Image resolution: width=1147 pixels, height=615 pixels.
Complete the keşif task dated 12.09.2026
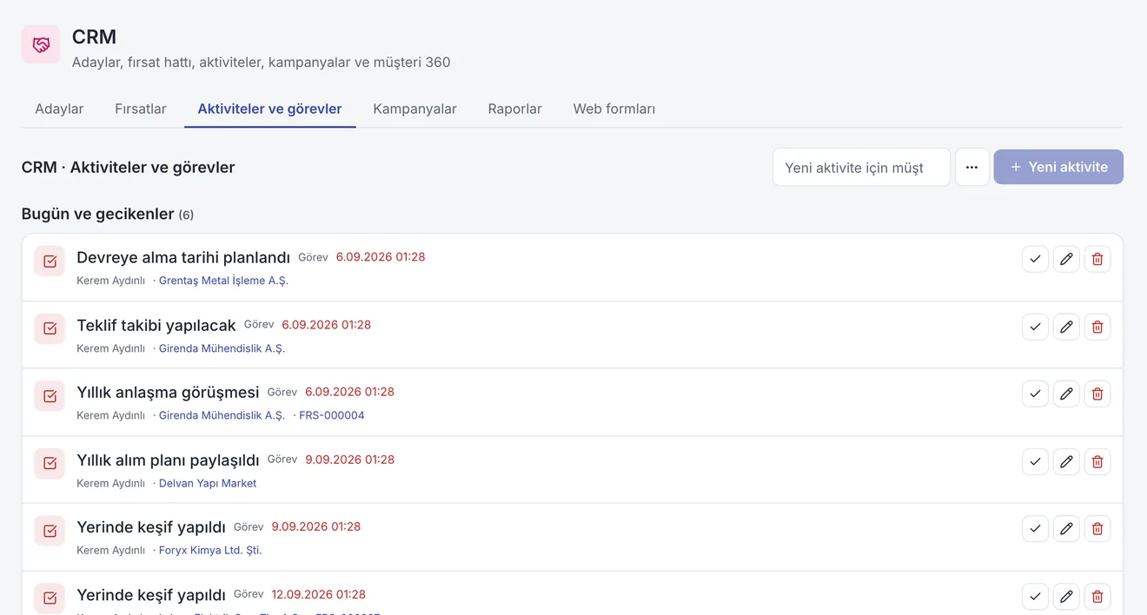tap(1035, 596)
